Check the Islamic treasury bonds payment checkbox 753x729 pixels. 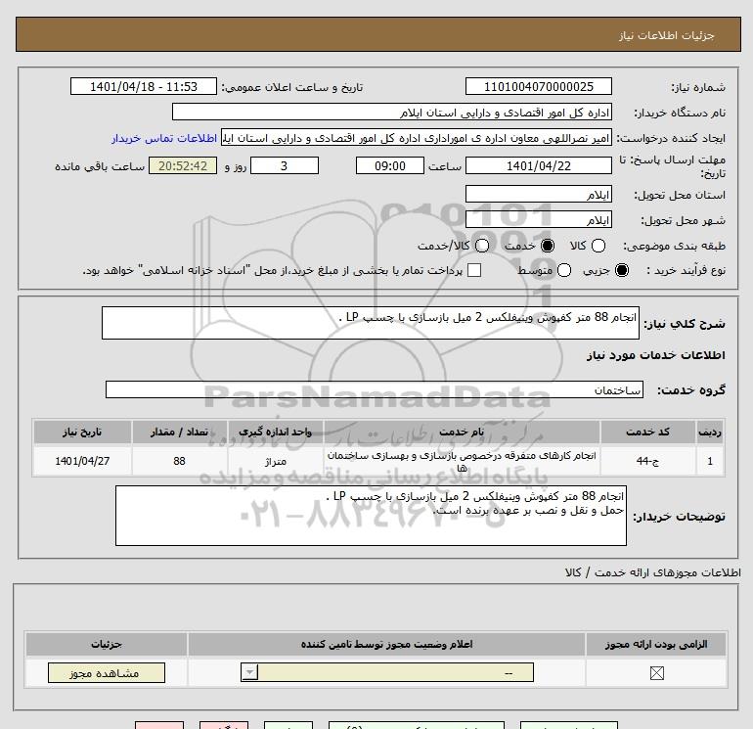[474, 270]
